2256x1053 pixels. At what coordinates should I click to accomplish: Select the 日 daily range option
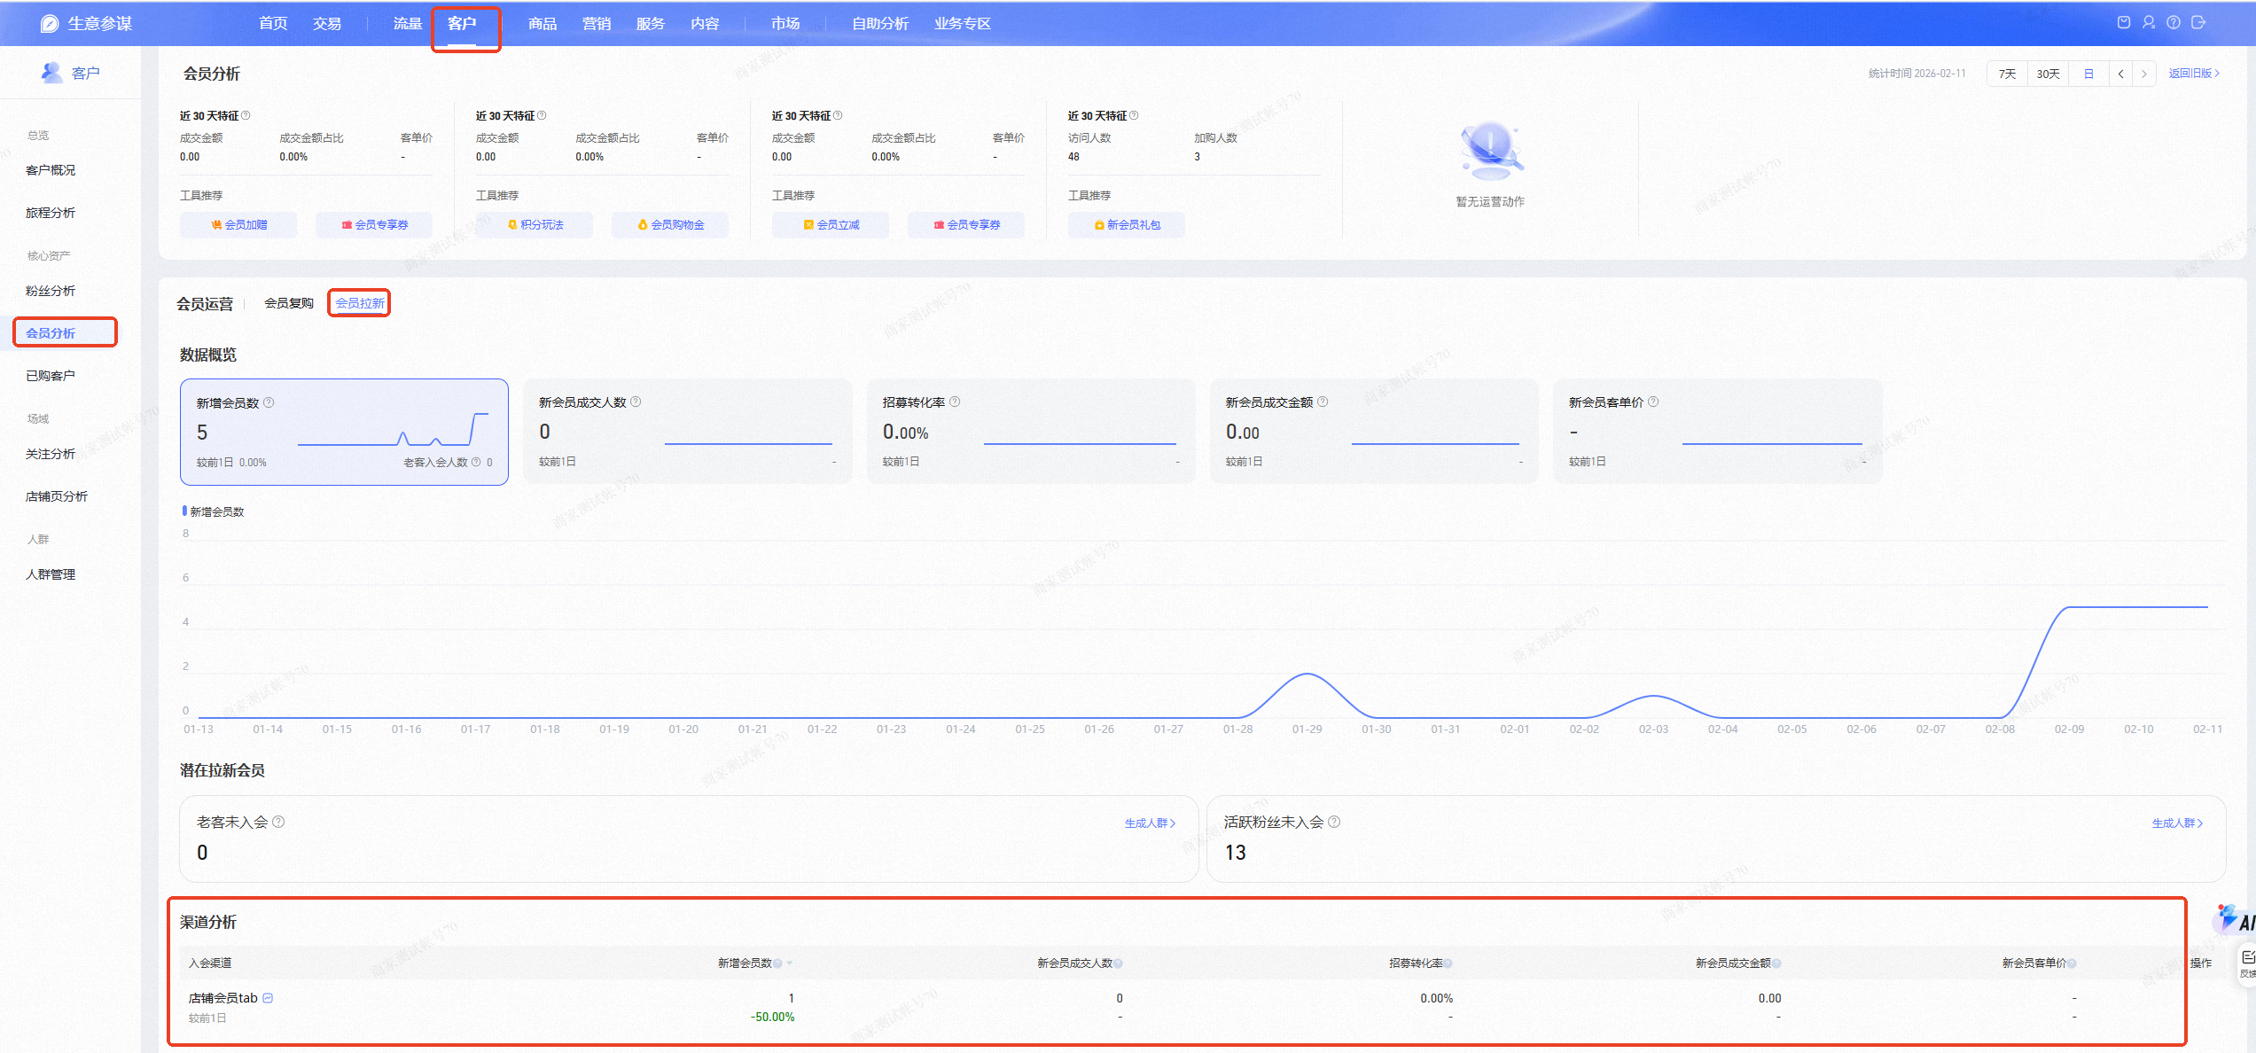click(2088, 74)
